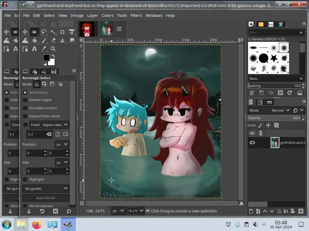Open the Undo History tab icon
The height and width of the screenshot is (231, 309).
pos(44,72)
